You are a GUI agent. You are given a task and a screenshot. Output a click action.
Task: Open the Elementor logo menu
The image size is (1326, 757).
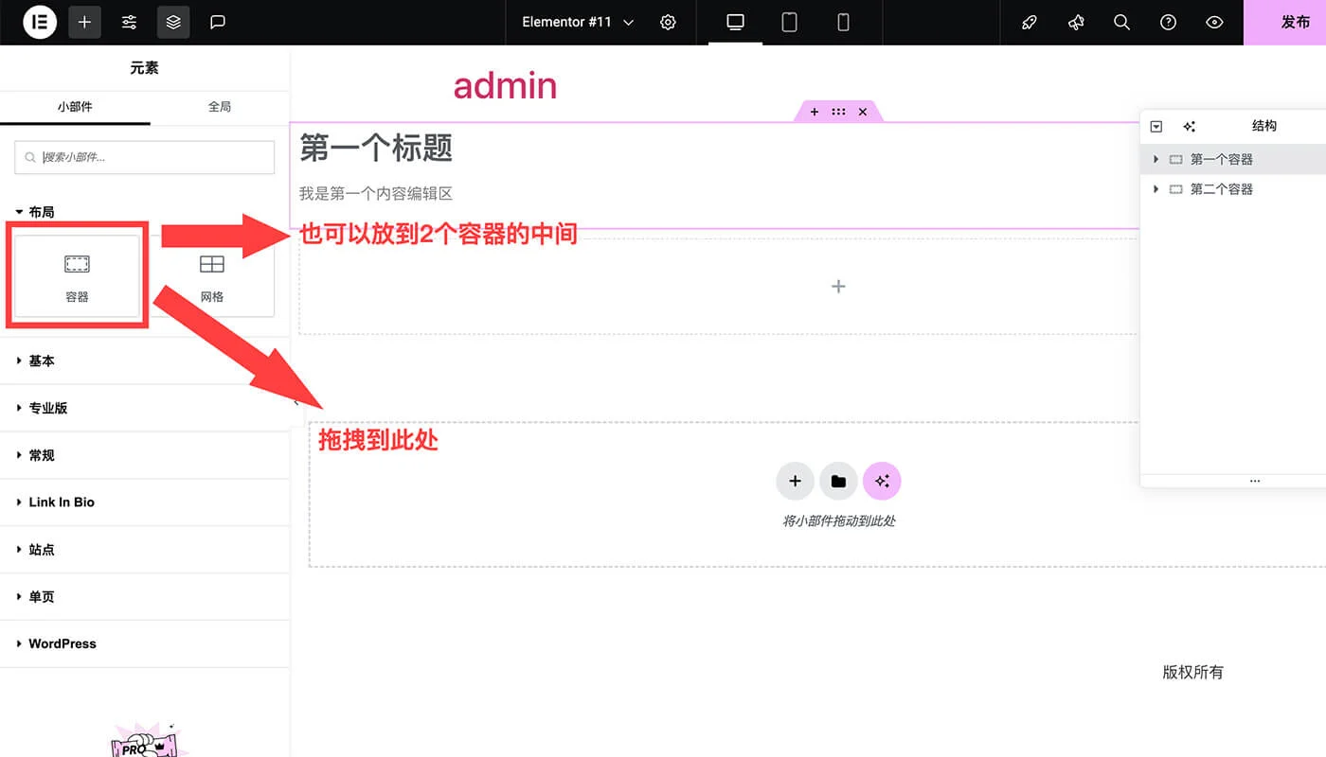click(x=38, y=22)
